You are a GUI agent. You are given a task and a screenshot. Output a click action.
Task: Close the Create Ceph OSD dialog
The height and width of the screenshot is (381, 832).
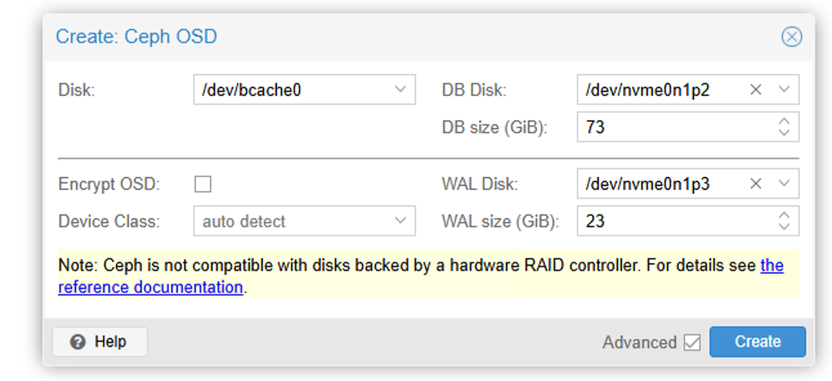coord(791,37)
